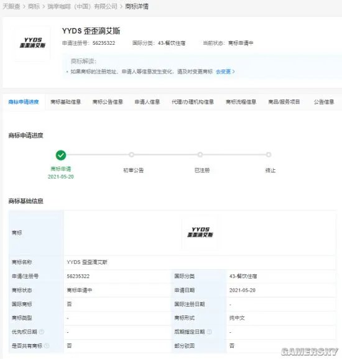Click 纯中文 value in 商标形式 row
The width and height of the screenshot is (342, 359).
pos(237,318)
